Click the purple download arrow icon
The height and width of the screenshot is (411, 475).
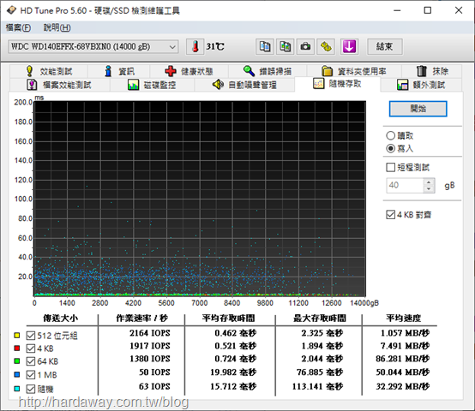point(349,47)
